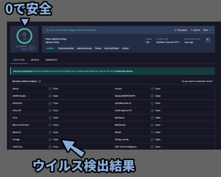221x177 pixels.
Task: Click the Clean check icon for CMC Threat Intelligence
Action: (x=152, y=147)
